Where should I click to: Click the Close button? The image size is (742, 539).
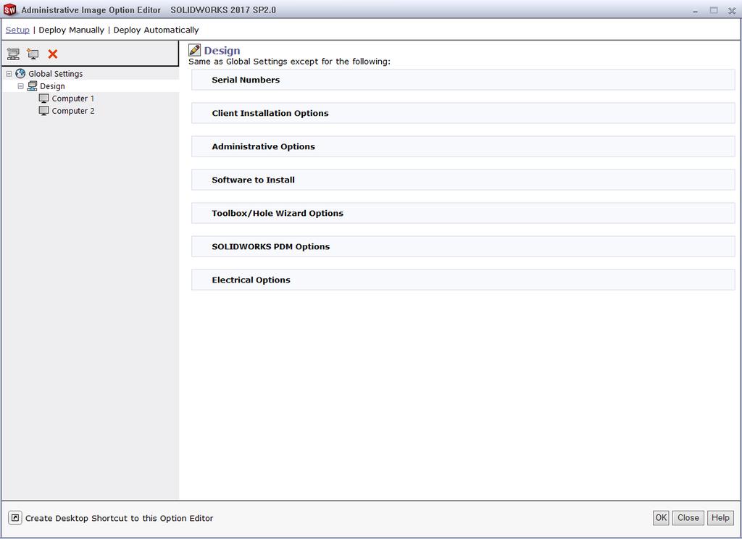[x=688, y=518]
